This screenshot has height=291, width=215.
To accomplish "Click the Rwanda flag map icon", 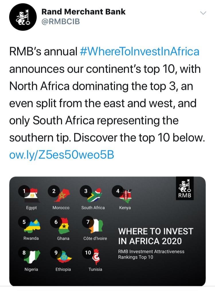I will point(32,226).
